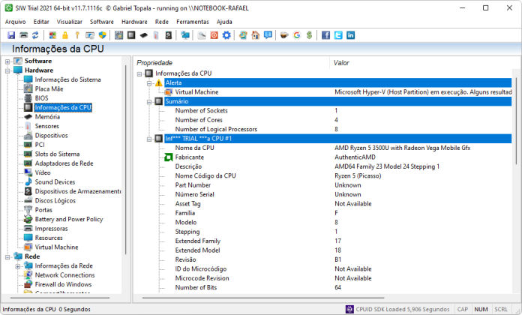Click the blue-yellow security shield toolbar icon
This screenshot has height=315, width=522.
[x=103, y=35]
